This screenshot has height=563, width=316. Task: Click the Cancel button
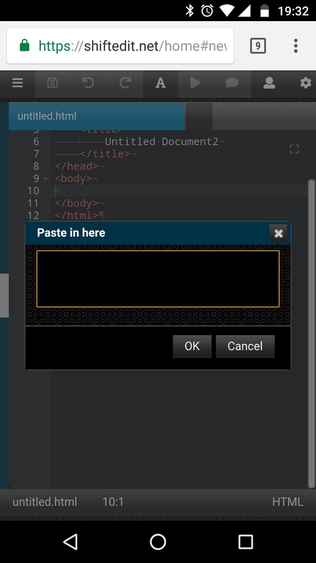pos(245,346)
